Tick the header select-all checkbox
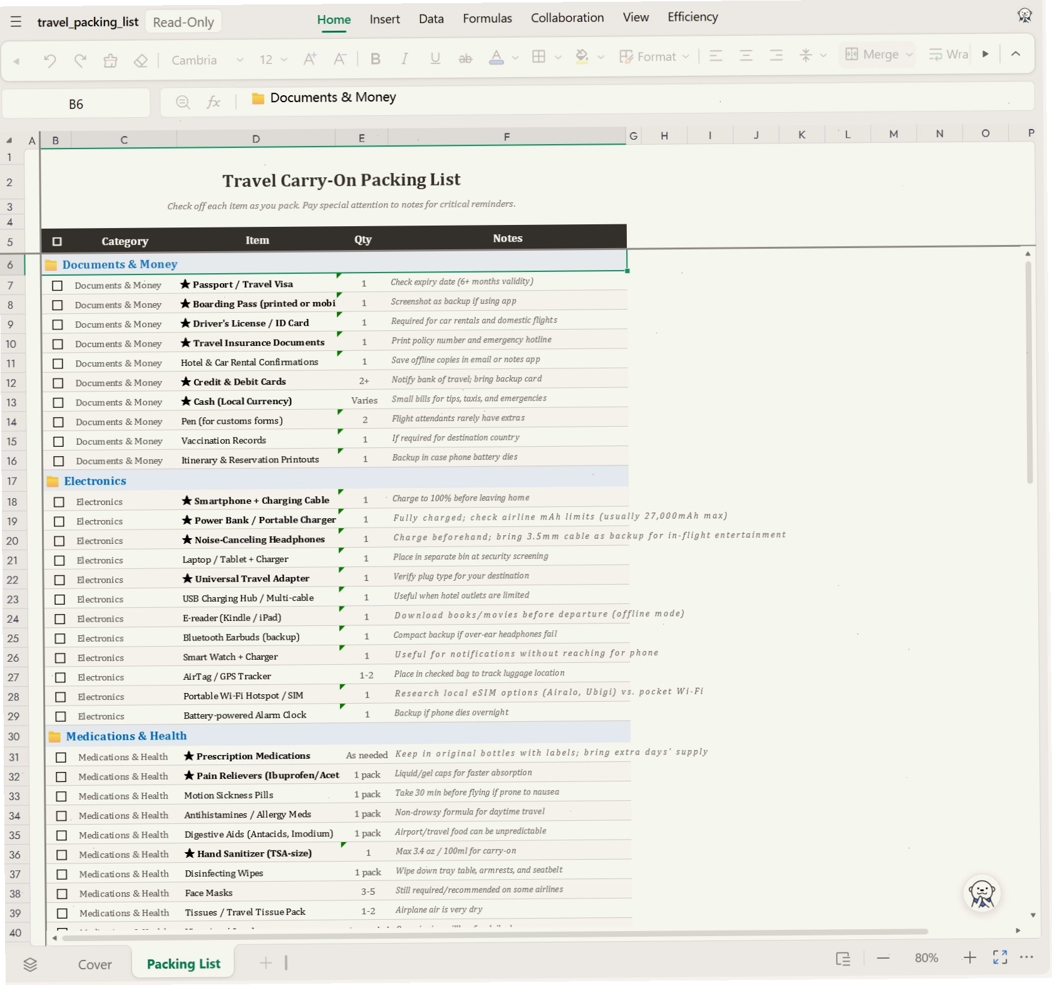1052x985 pixels. (x=57, y=241)
